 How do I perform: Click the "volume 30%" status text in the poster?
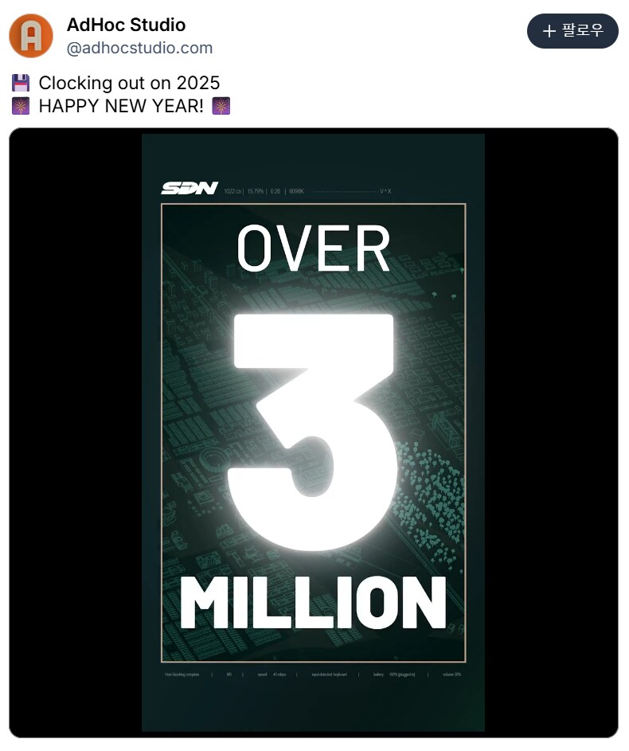point(452,675)
